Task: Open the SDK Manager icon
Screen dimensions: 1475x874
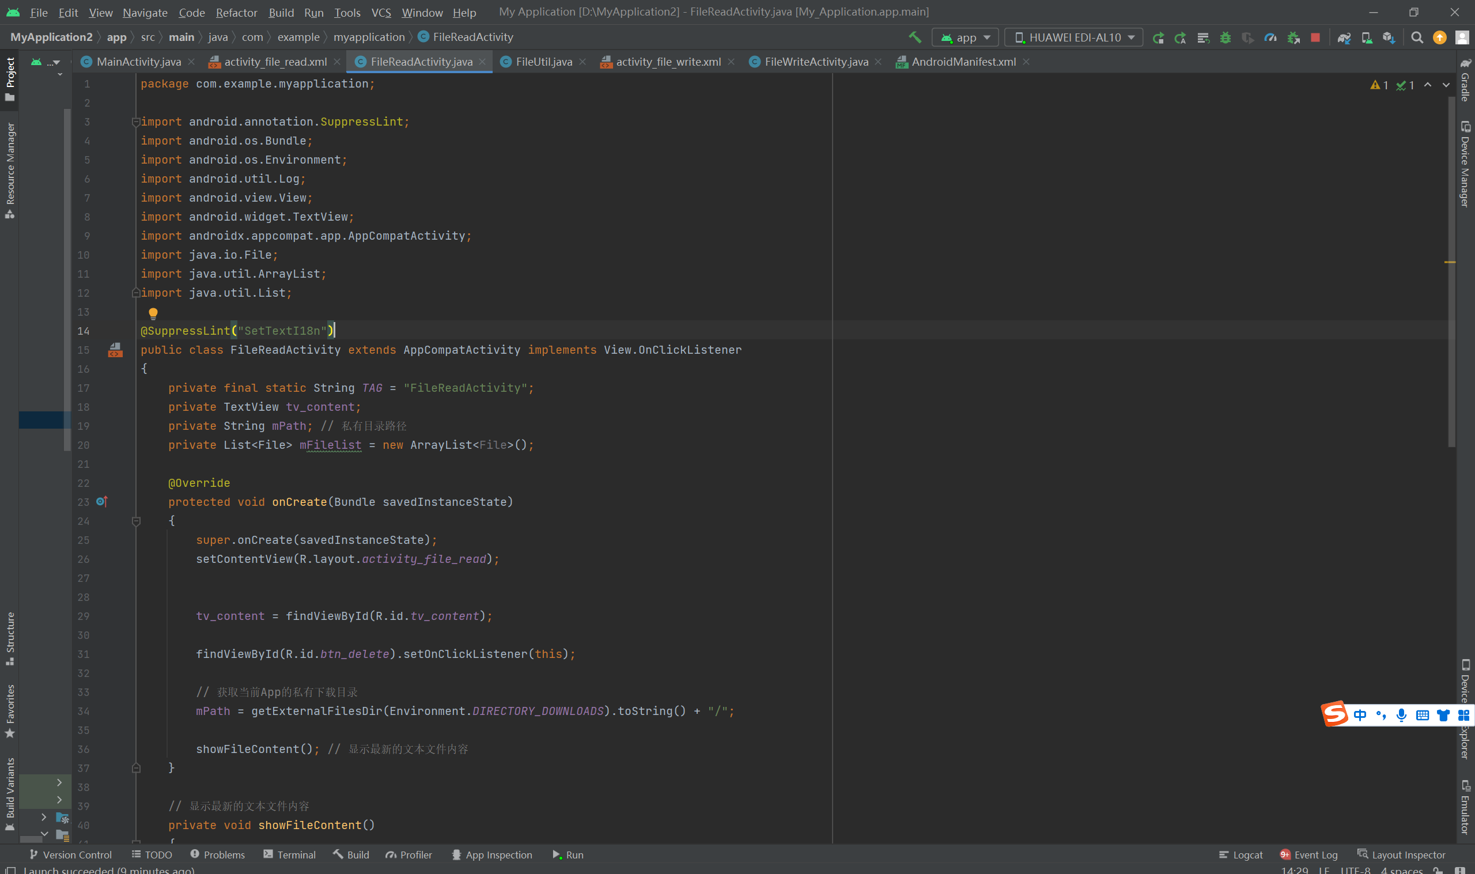Action: pos(1389,37)
